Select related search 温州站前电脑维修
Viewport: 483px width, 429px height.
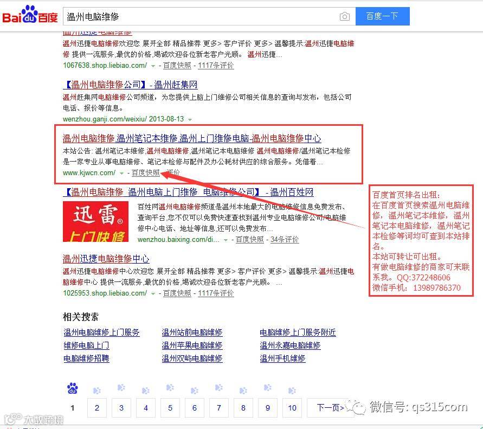point(192,332)
